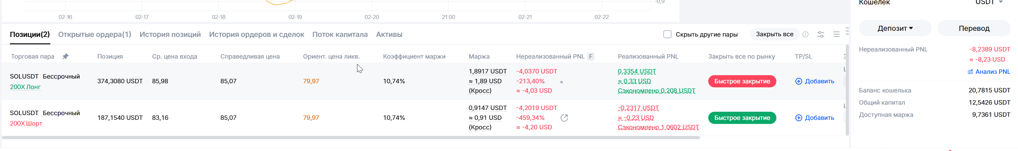This screenshot has width=1018, height=151.
Task: Click the info icon beside Закрыть все
Action: point(805,35)
